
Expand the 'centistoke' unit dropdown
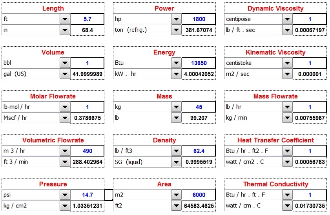[x=287, y=63]
